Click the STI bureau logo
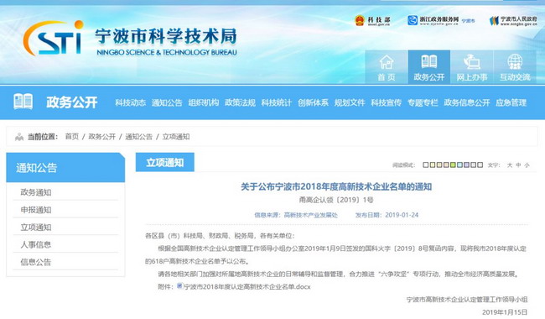Screen dimensions: 545x319 point(54,38)
